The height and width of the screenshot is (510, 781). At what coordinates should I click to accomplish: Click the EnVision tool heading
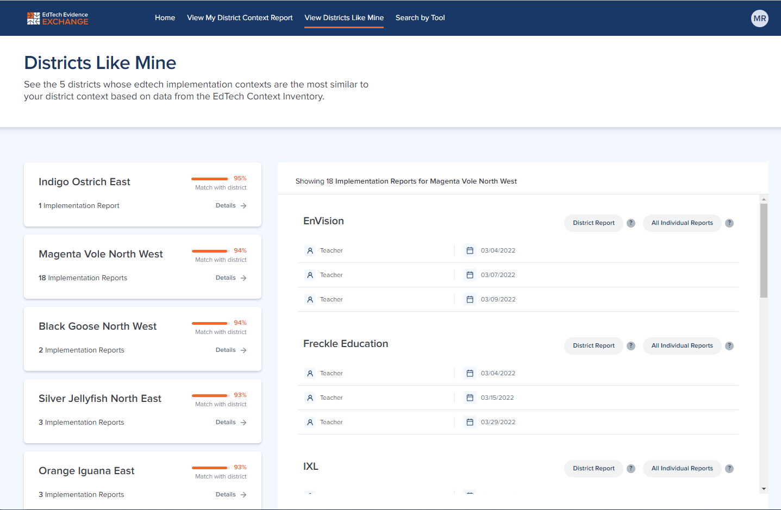click(x=323, y=221)
